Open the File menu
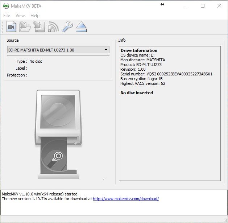This screenshot has width=228, height=223. (x=7, y=16)
